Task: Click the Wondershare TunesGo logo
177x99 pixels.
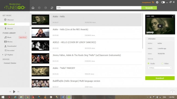Action: point(15,7)
